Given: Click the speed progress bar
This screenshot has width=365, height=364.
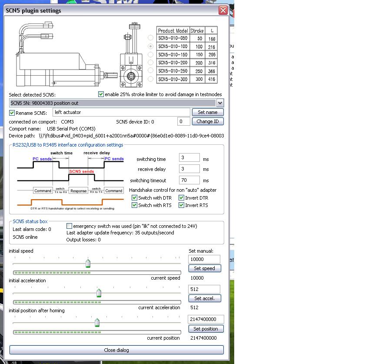Looking at the screenshot, I should [97, 273].
